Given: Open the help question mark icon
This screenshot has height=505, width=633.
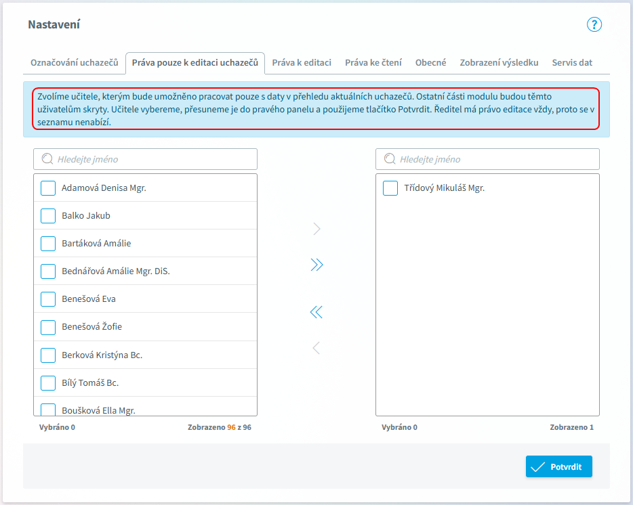Looking at the screenshot, I should pyautogui.click(x=594, y=24).
